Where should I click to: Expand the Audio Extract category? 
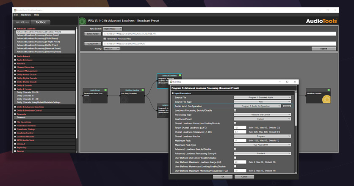pos(15,56)
